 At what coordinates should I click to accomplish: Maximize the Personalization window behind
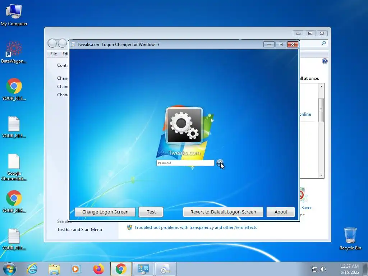pyautogui.click(x=310, y=33)
